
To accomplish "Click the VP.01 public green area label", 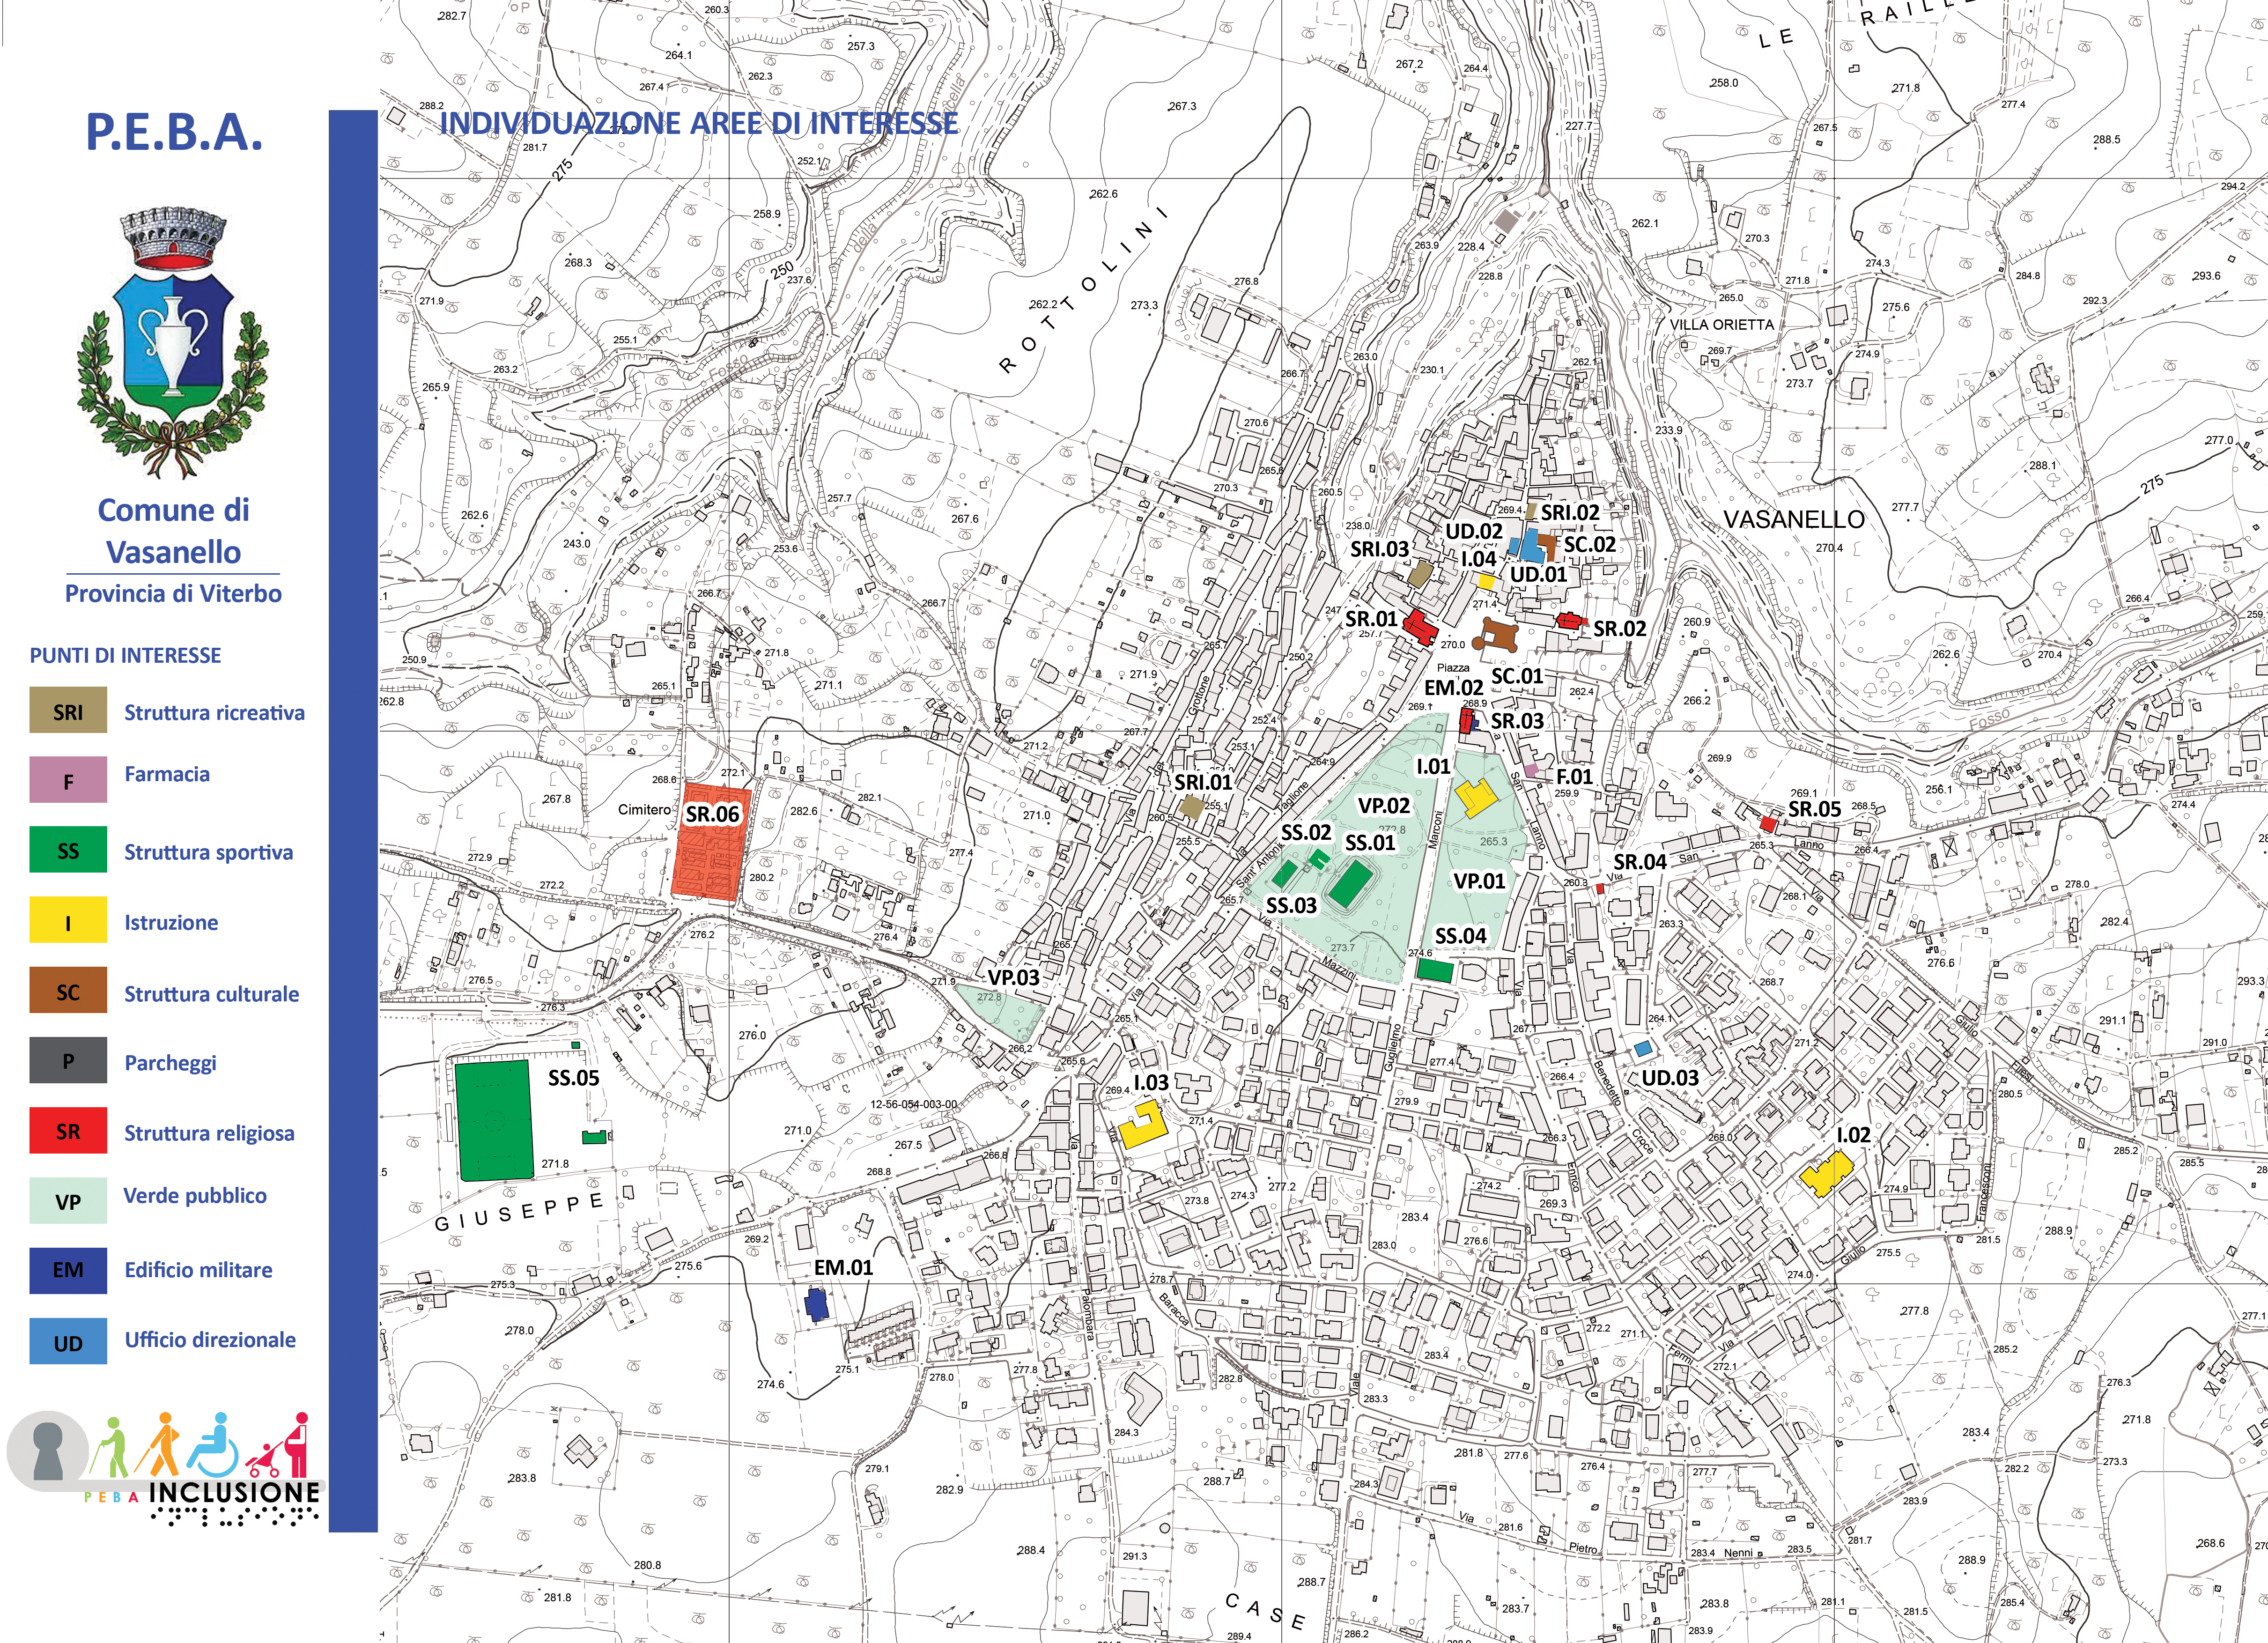I will point(1479,881).
